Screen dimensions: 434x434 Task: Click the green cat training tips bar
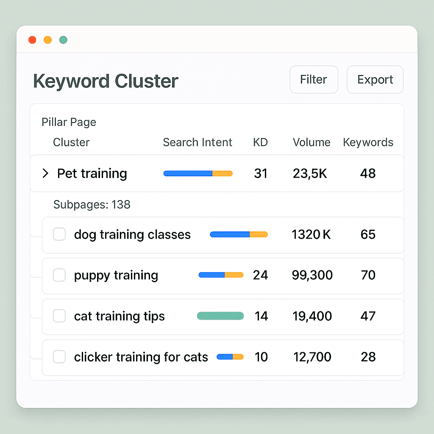(x=220, y=316)
